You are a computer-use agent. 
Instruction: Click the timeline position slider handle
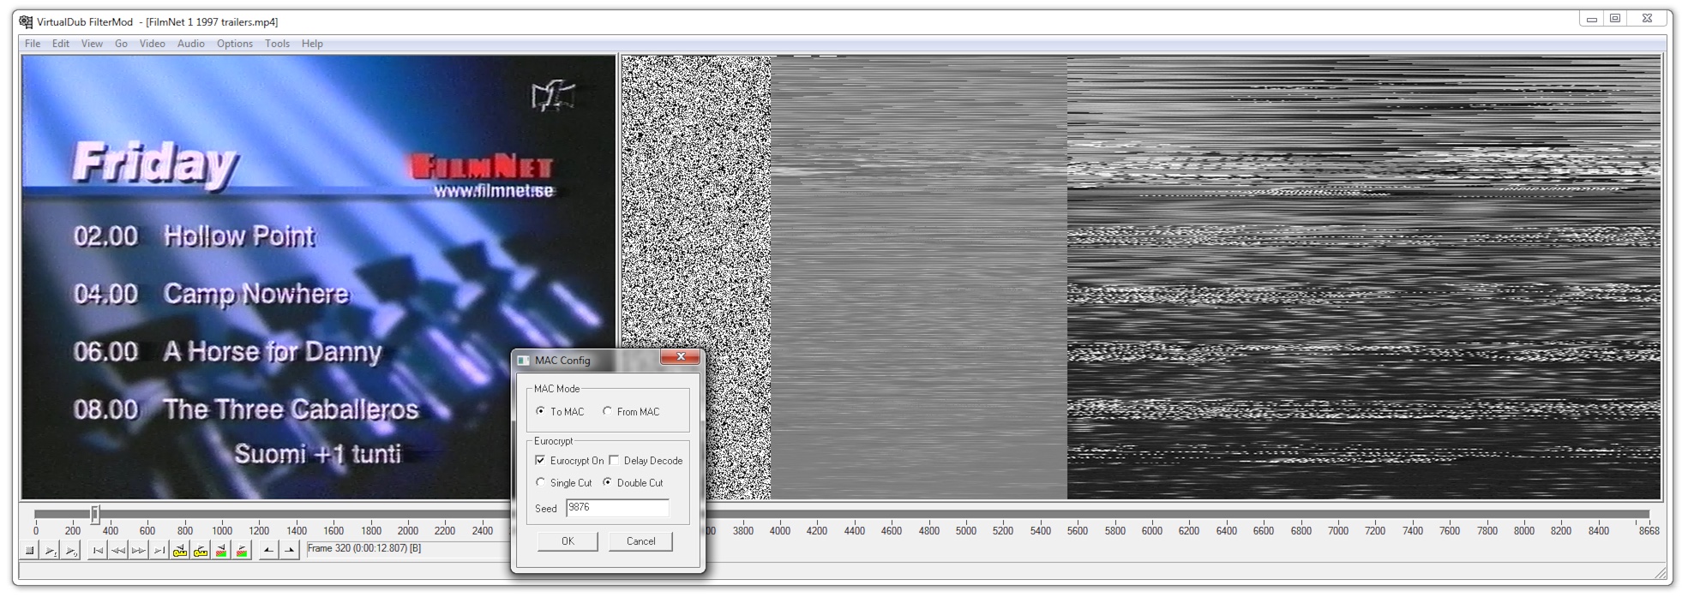click(95, 514)
